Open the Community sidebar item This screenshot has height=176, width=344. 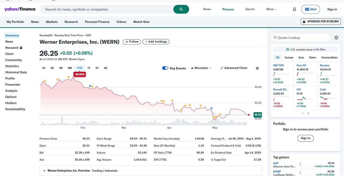click(x=13, y=60)
